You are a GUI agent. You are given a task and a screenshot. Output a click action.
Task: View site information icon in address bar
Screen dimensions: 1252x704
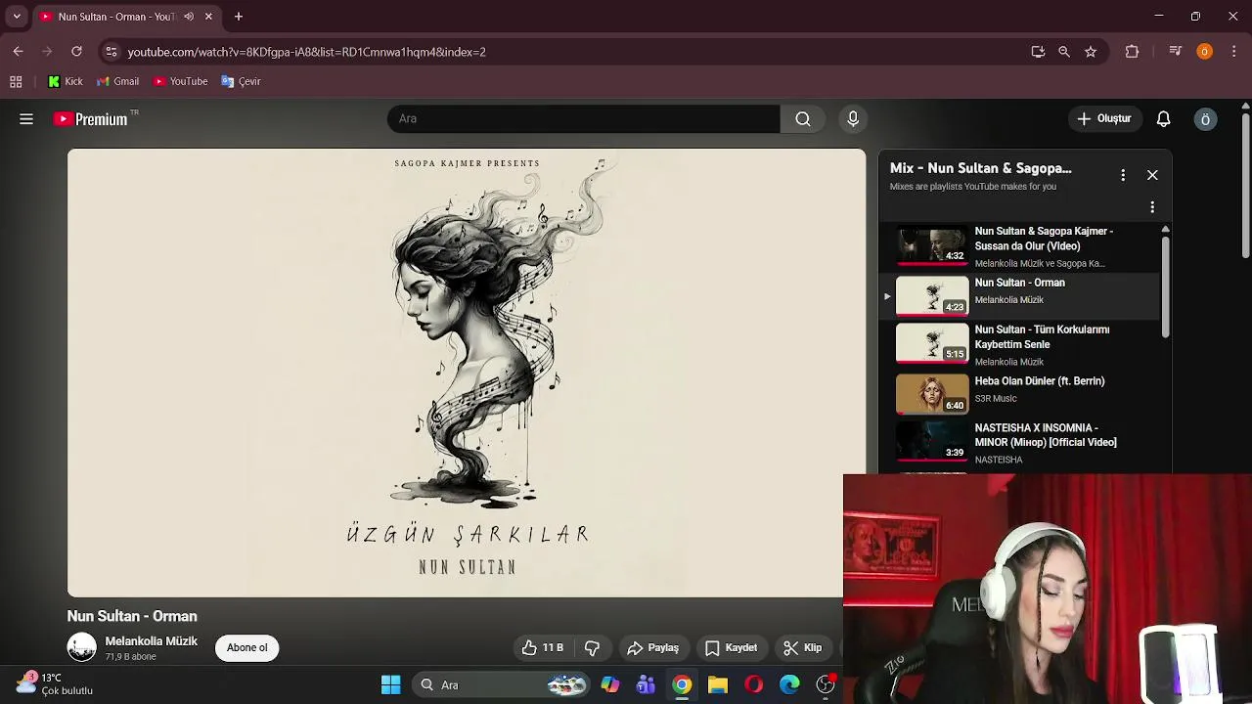(x=112, y=52)
